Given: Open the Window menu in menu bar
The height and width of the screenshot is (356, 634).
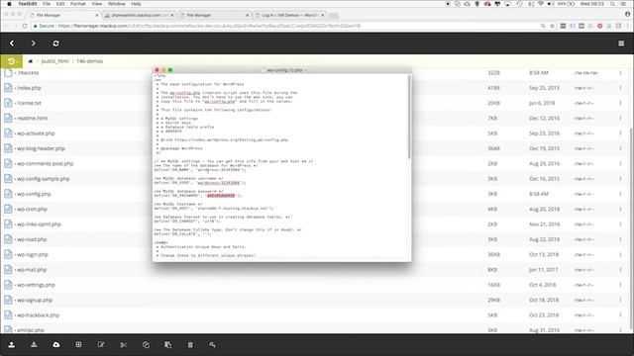Looking at the screenshot, I should pyautogui.click(x=117, y=4).
